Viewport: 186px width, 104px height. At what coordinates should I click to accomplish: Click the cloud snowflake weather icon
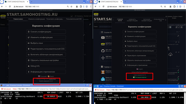(x=170, y=55)
